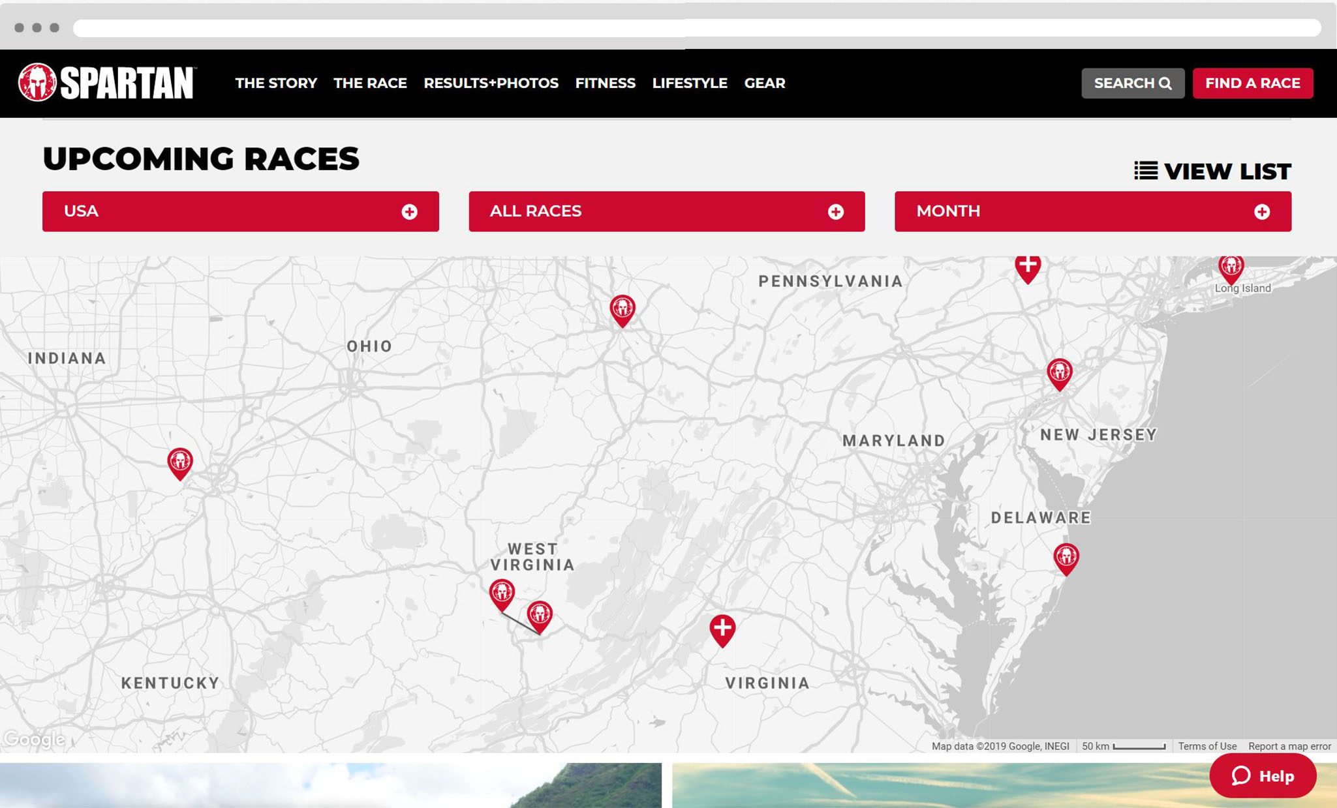Click the race pin below Delaware label
The image size is (1337, 808).
(x=1066, y=557)
